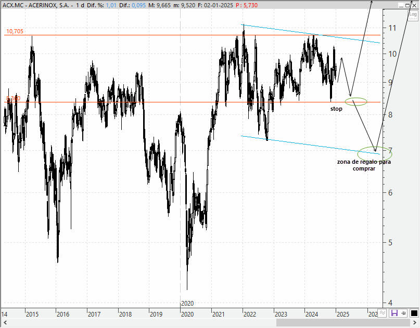Close the ACX.MC chart window
Viewport: 420px width, 328px height.
[x=414, y=5]
